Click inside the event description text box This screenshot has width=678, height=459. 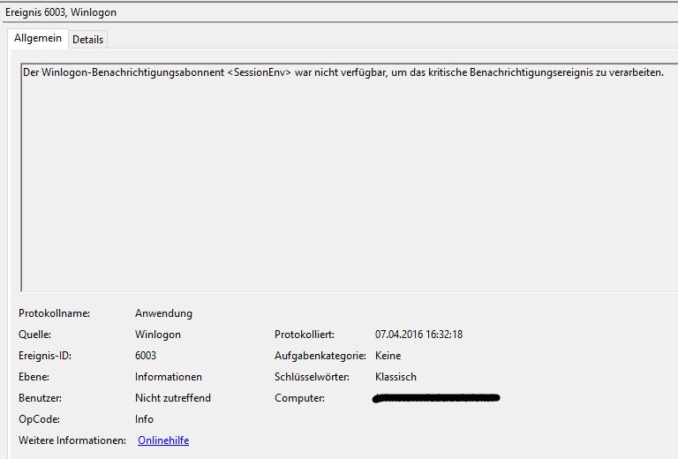(x=350, y=177)
